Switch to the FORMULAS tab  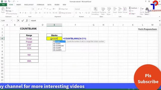41,5
